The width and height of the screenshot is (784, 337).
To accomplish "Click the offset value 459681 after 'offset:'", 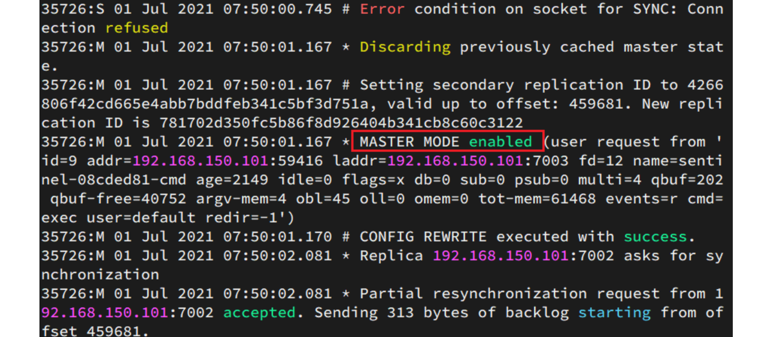I will [x=596, y=104].
